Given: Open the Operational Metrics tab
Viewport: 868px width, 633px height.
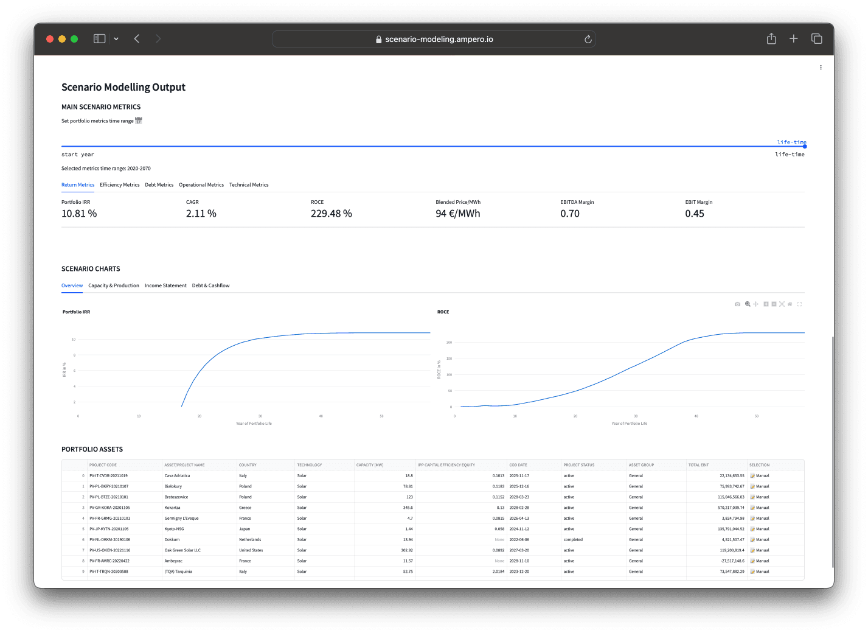Looking at the screenshot, I should coord(201,185).
